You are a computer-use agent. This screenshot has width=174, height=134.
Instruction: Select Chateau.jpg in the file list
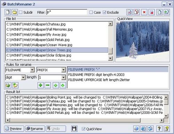point(57,24)
